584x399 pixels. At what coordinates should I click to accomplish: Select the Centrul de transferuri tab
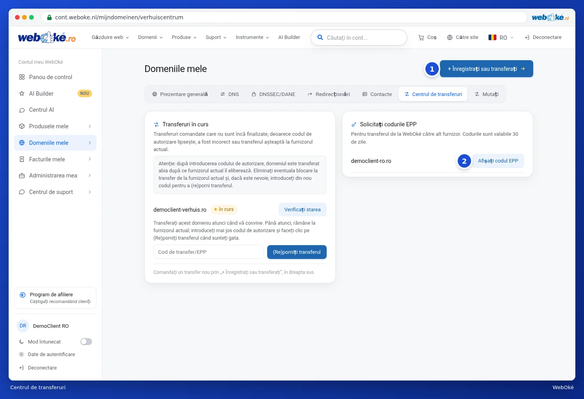tap(433, 94)
